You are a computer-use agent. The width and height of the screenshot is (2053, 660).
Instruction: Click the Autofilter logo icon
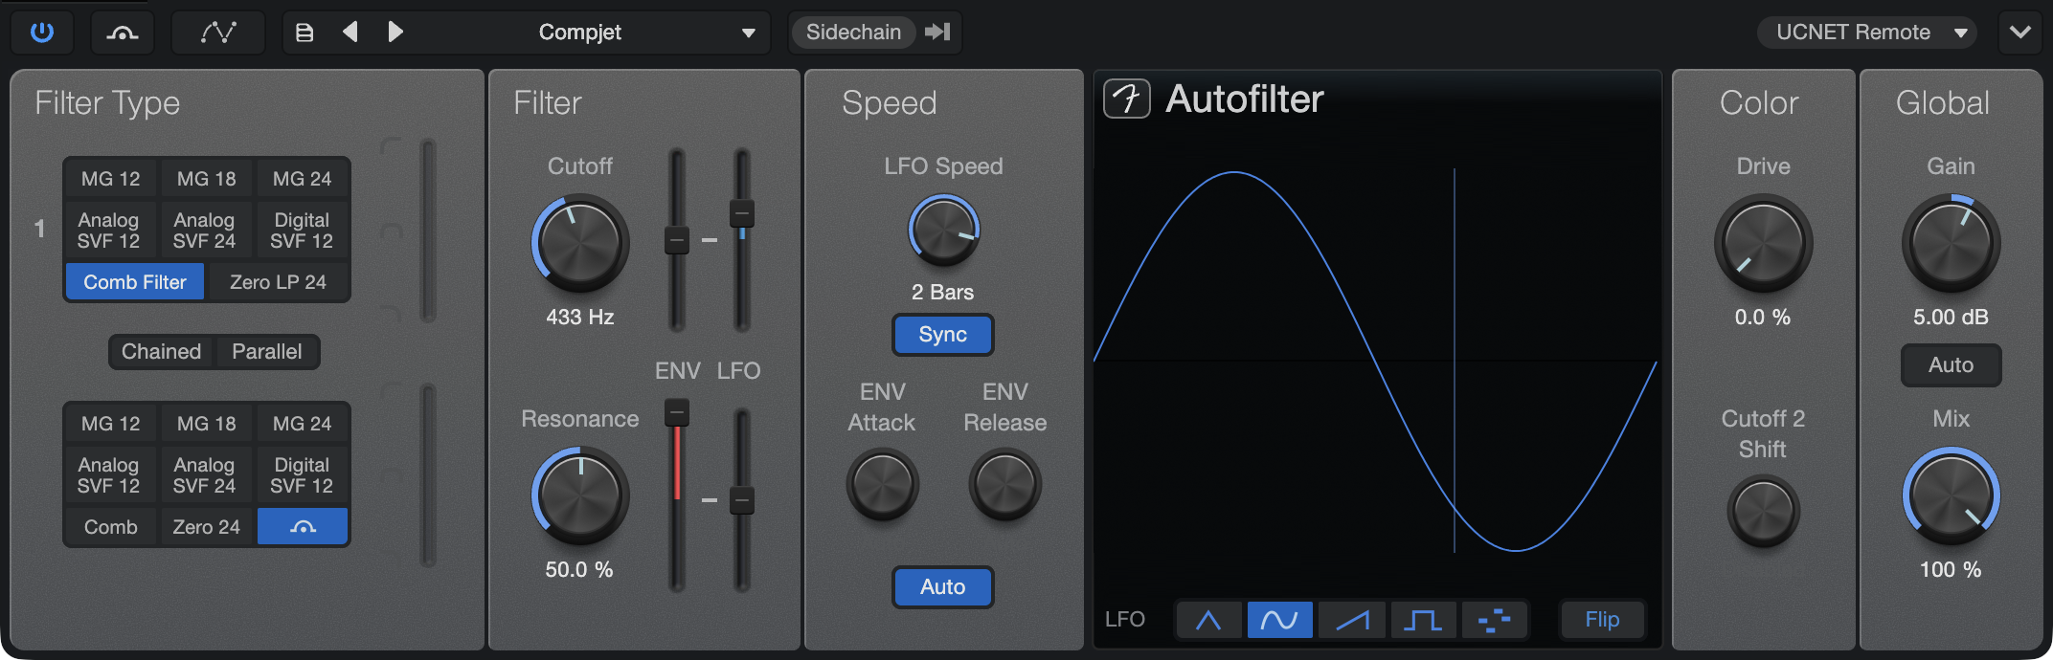pos(1127,99)
